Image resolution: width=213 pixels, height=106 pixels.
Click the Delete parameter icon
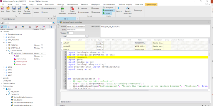point(72,8)
